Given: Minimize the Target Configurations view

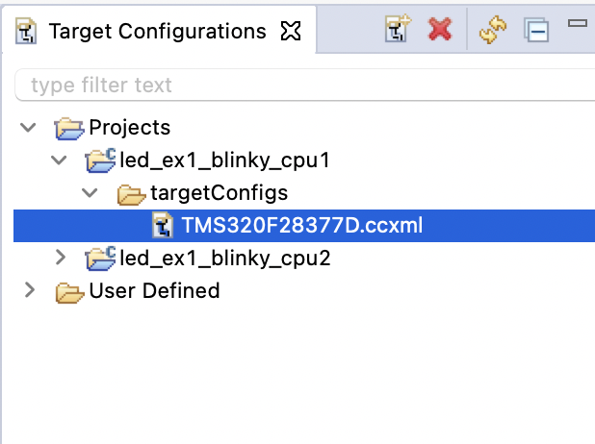Looking at the screenshot, I should point(577,23).
